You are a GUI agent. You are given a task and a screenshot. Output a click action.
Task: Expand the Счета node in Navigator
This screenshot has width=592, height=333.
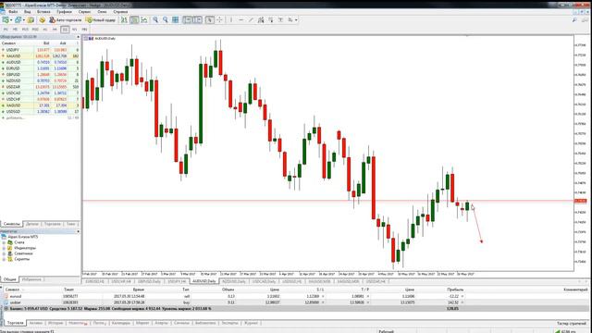pyautogui.click(x=4, y=242)
